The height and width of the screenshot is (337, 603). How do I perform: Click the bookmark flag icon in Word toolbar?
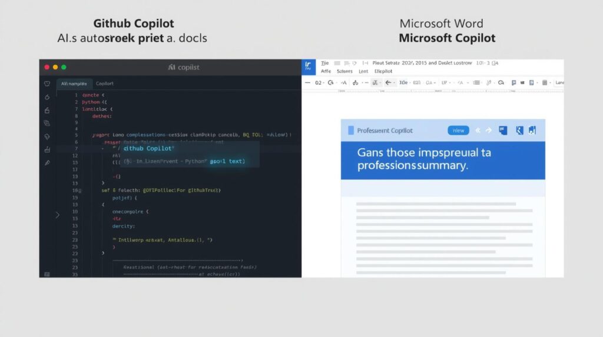(x=513, y=82)
